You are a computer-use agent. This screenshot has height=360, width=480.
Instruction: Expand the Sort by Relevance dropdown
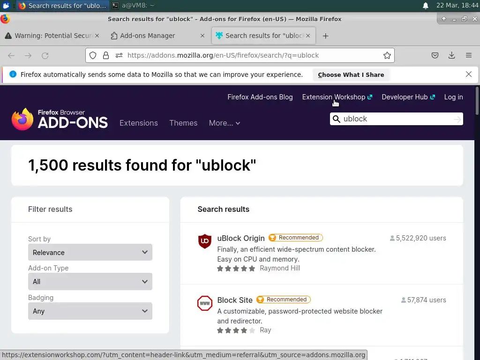(90, 252)
